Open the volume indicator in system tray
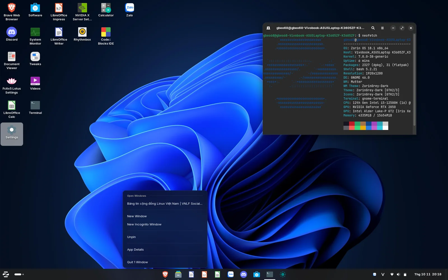Screen dimensions: 448x280 pyautogui.click(x=398, y=274)
